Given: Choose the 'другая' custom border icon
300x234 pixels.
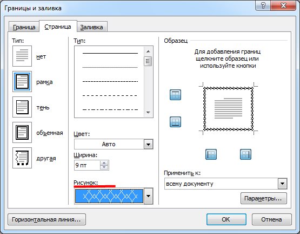Looking at the screenshot, I should 22,158.
